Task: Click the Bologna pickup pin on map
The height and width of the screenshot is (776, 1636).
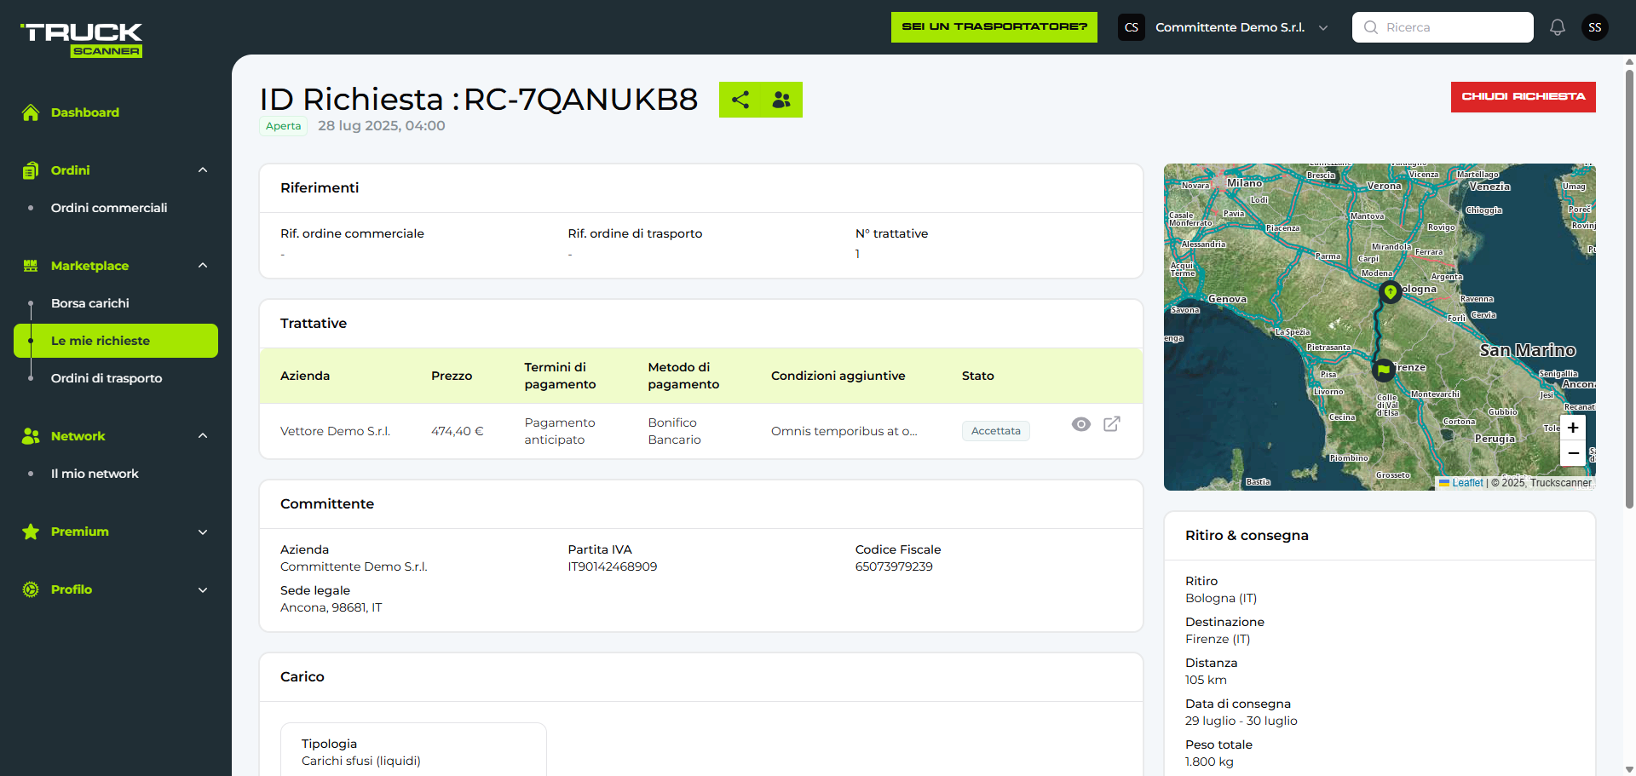Action: coord(1391,293)
